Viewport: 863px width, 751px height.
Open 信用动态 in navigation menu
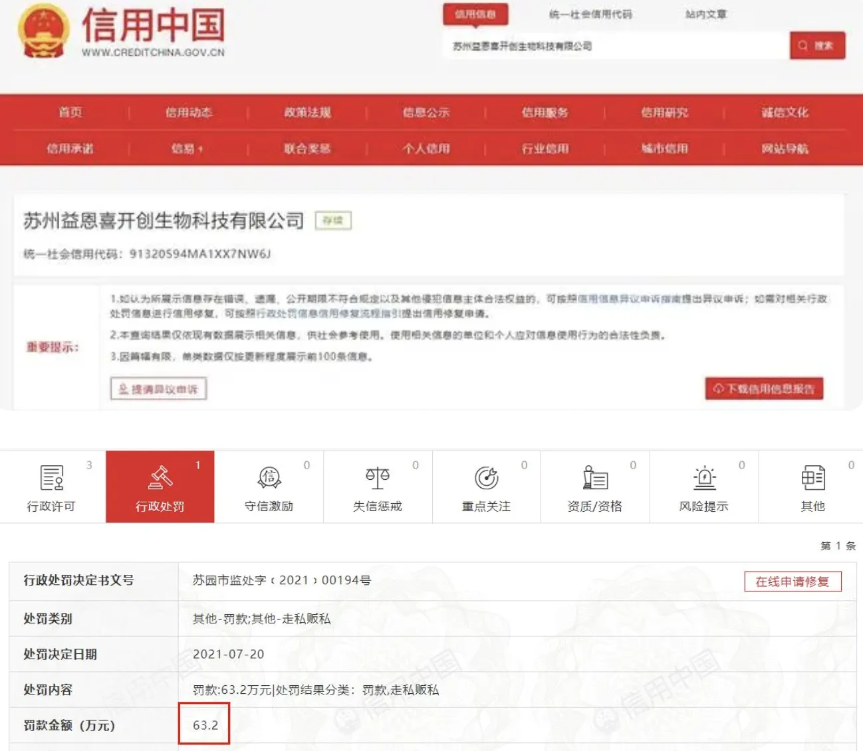click(189, 112)
